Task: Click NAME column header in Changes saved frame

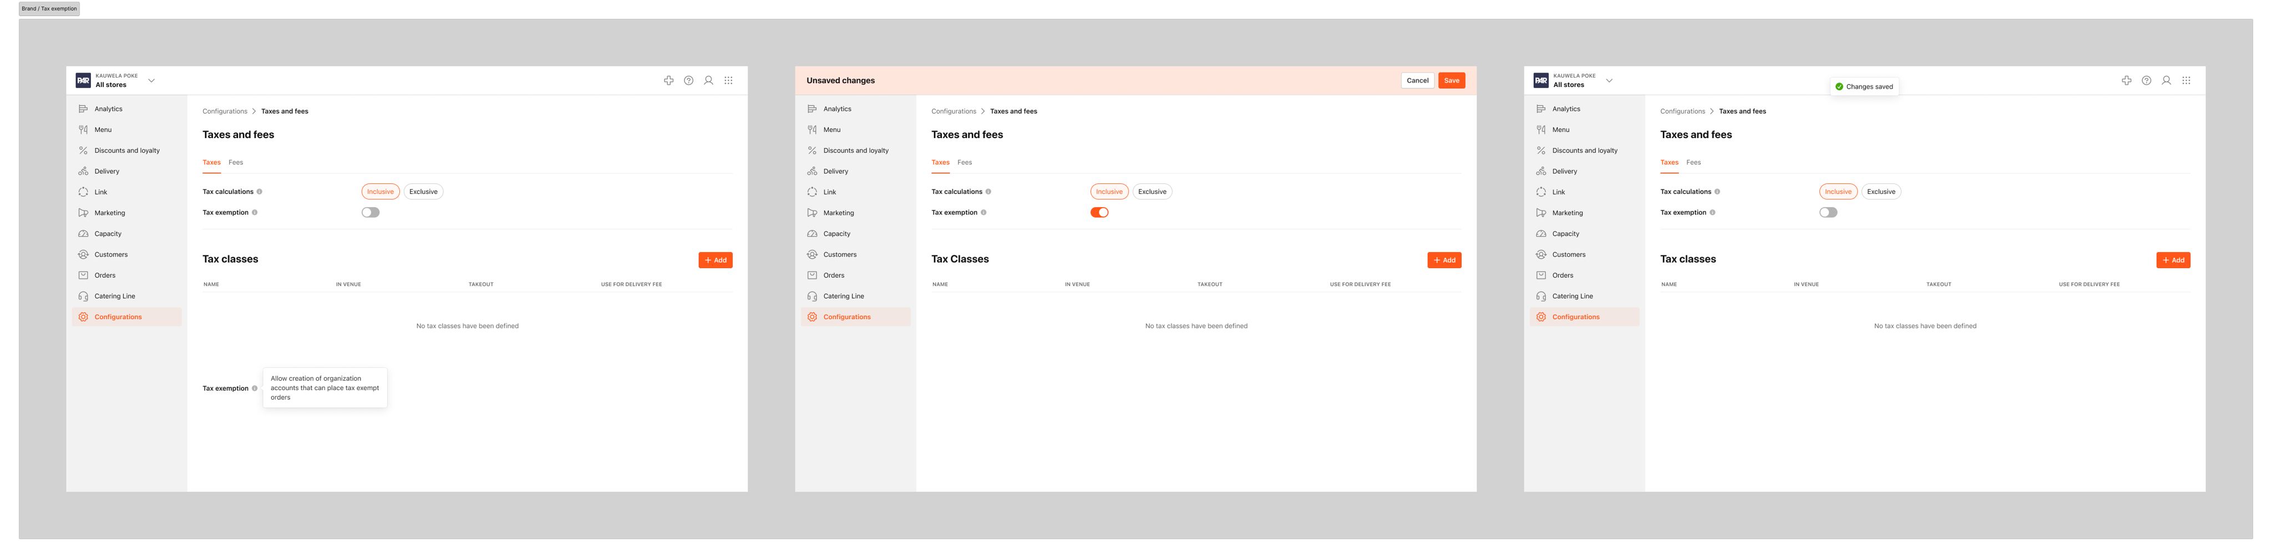Action: coord(1668,285)
